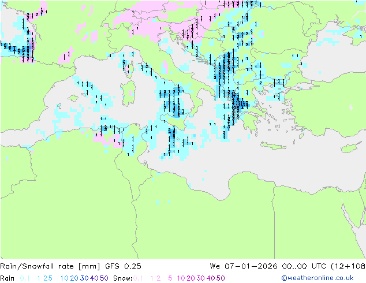Pick the snow legend 10 color value
The image size is (366, 283).
(181, 278)
